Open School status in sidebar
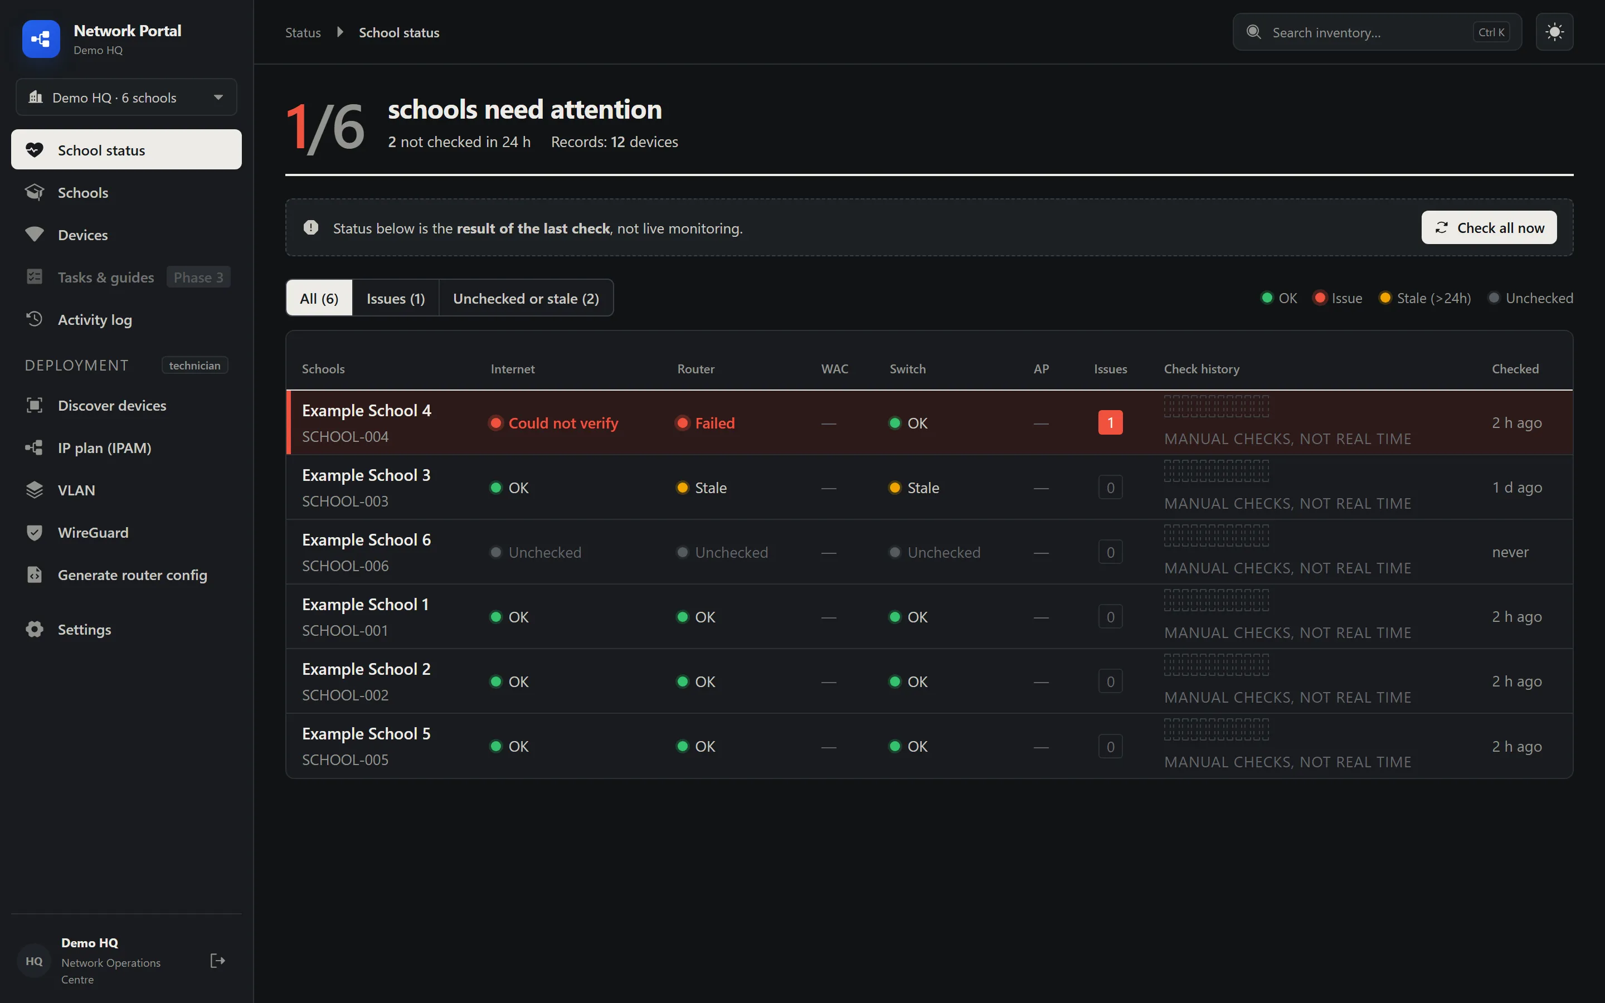Screen dimensions: 1605x1003 [126, 150]
